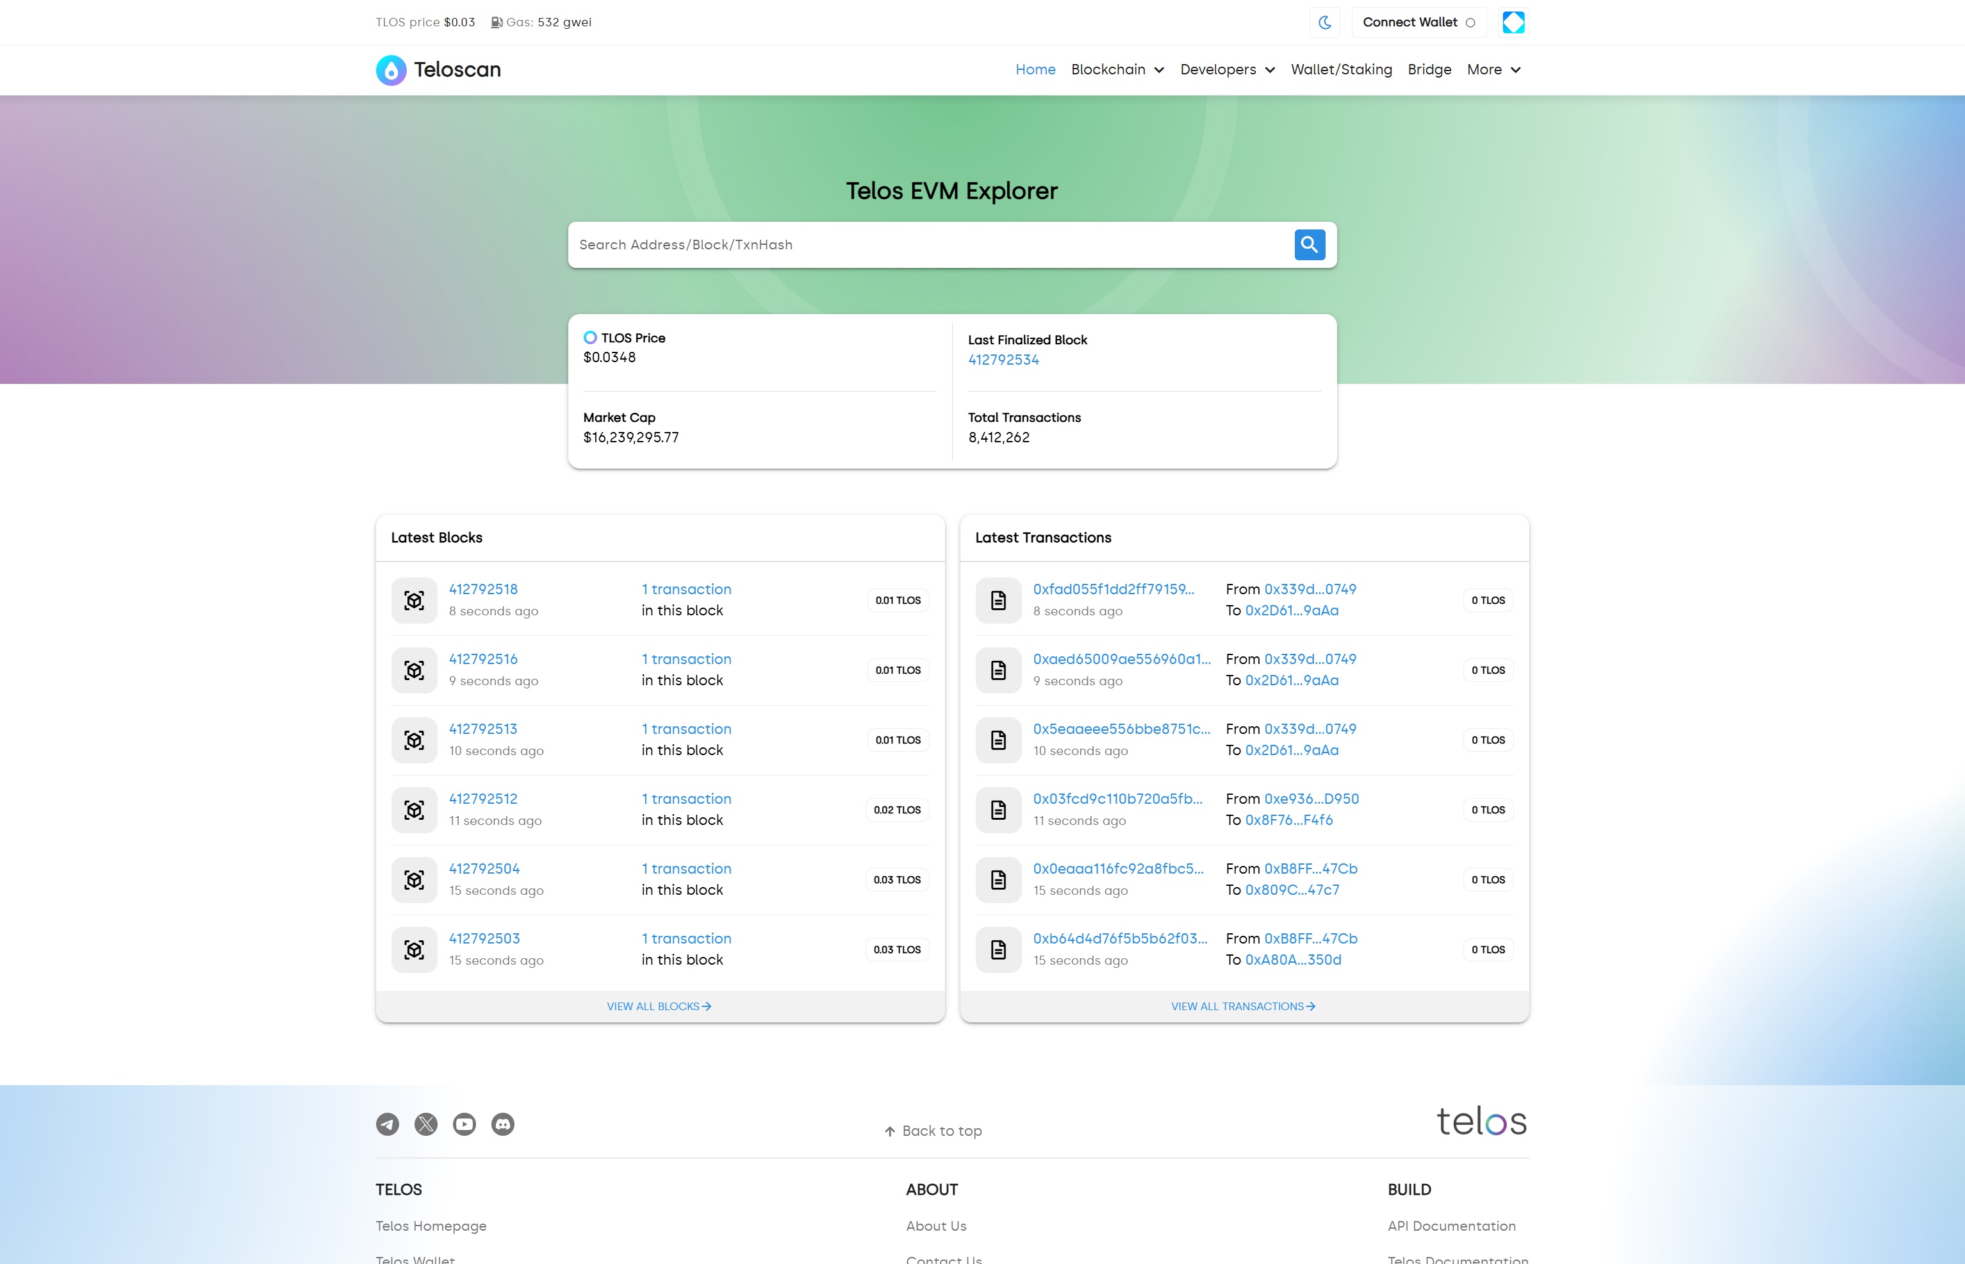Click the block icon for 412792516

click(415, 670)
